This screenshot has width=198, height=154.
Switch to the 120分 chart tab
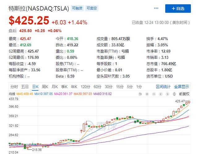pos(85,87)
